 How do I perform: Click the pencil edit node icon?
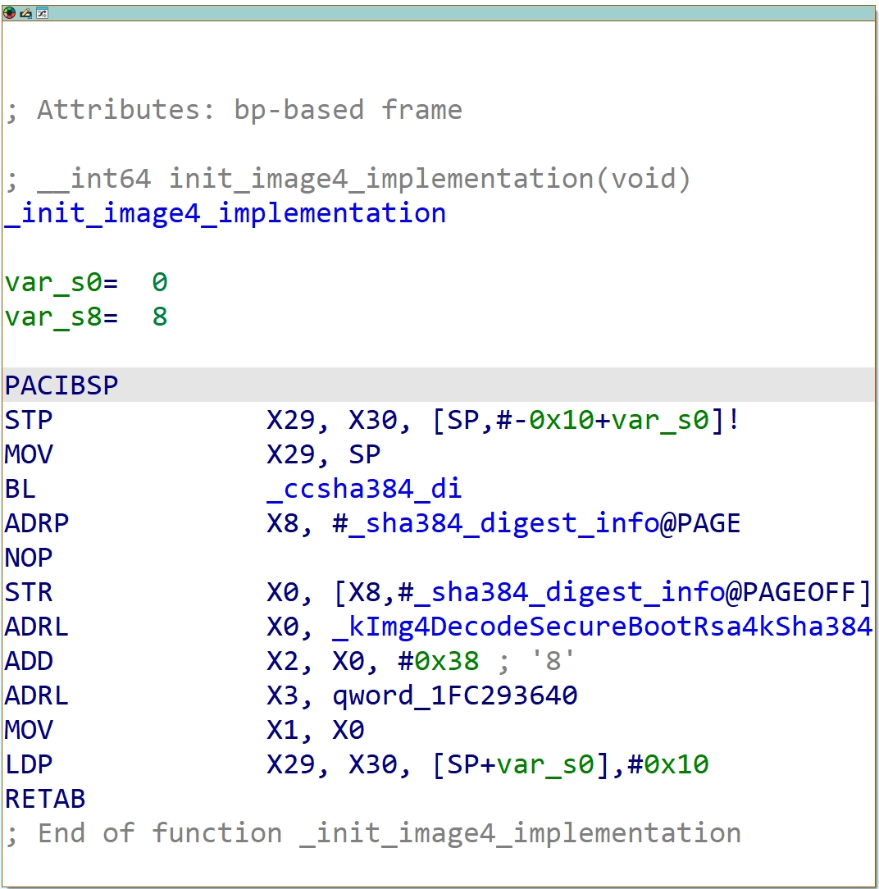(x=25, y=13)
